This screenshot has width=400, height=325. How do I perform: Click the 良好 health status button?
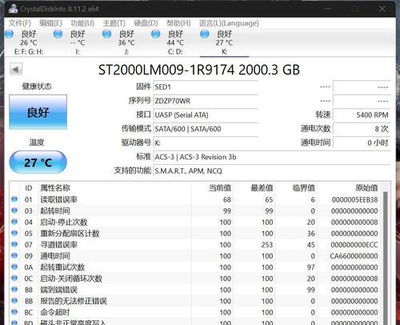coord(38,112)
